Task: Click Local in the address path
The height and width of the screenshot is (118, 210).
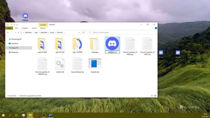Action: click(52, 32)
